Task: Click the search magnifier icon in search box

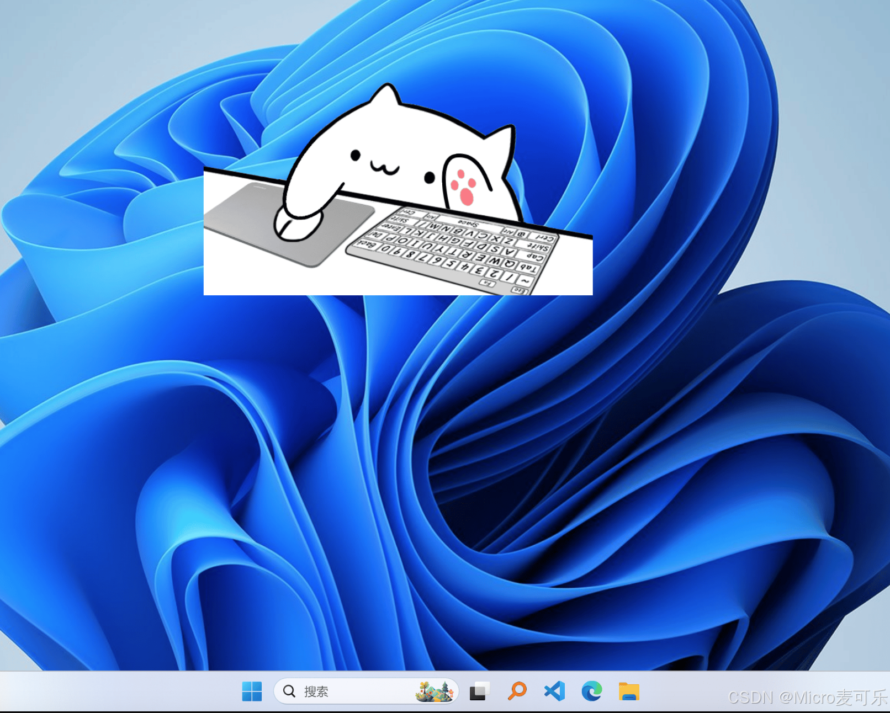Action: (289, 691)
